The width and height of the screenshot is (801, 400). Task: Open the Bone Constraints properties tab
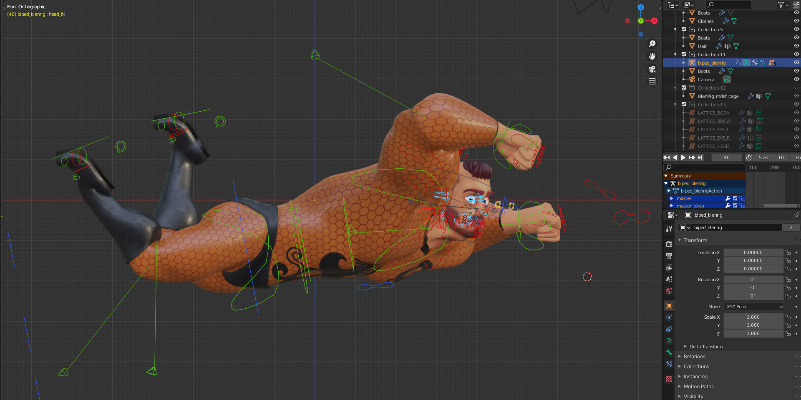click(669, 364)
